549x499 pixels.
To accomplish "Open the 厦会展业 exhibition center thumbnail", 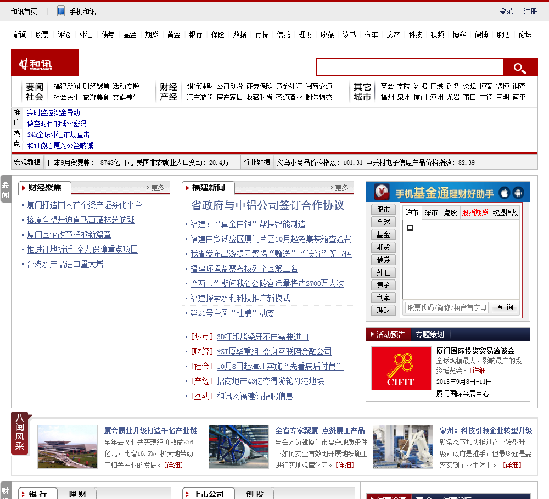I will coord(68,447).
